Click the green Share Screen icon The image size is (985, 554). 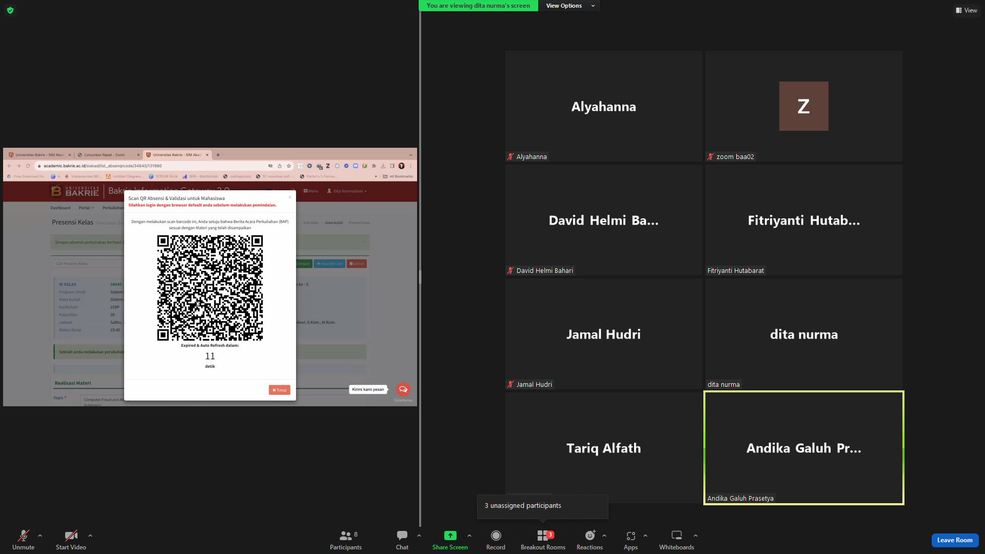pos(450,536)
